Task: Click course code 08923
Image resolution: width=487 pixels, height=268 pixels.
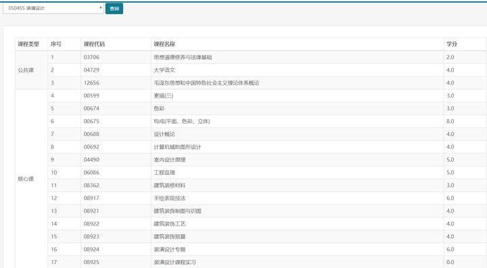Action: [x=91, y=236]
